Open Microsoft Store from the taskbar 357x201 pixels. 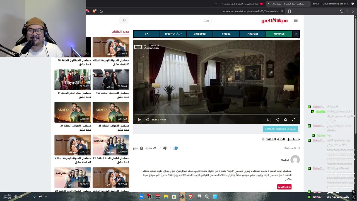click(174, 197)
